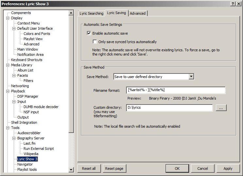Open the Advanced tab
The image size is (243, 176).
click(x=138, y=13)
